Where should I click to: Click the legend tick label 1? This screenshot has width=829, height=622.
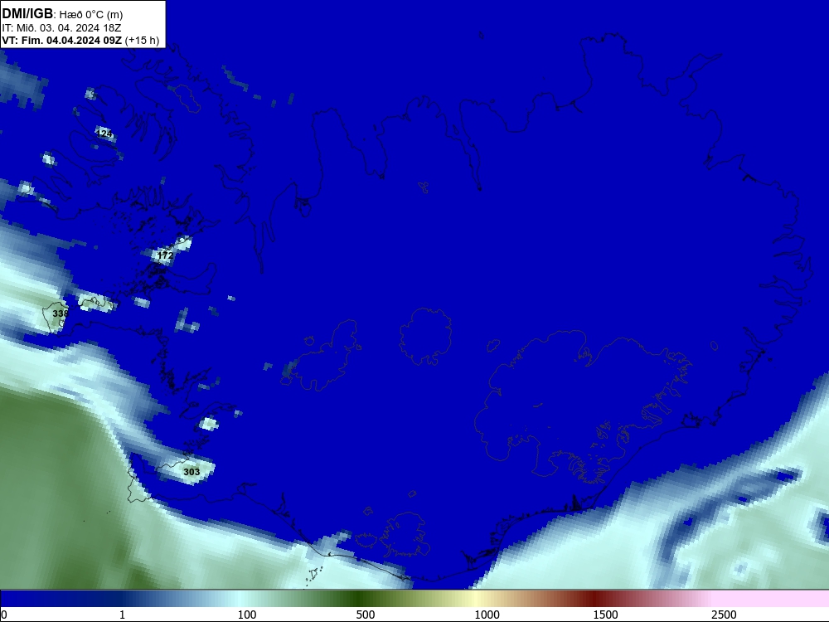pyautogui.click(x=122, y=615)
